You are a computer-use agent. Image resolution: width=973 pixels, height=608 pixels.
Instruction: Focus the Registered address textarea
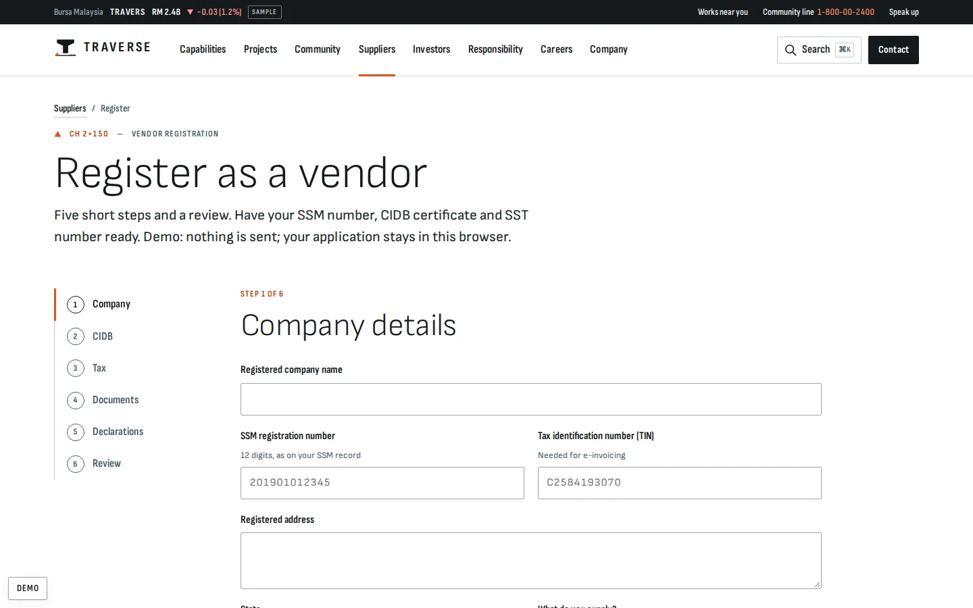(x=531, y=561)
